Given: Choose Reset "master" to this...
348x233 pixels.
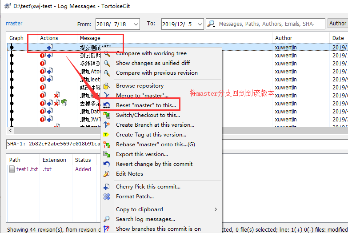Looking at the screenshot, I should click(x=146, y=105).
